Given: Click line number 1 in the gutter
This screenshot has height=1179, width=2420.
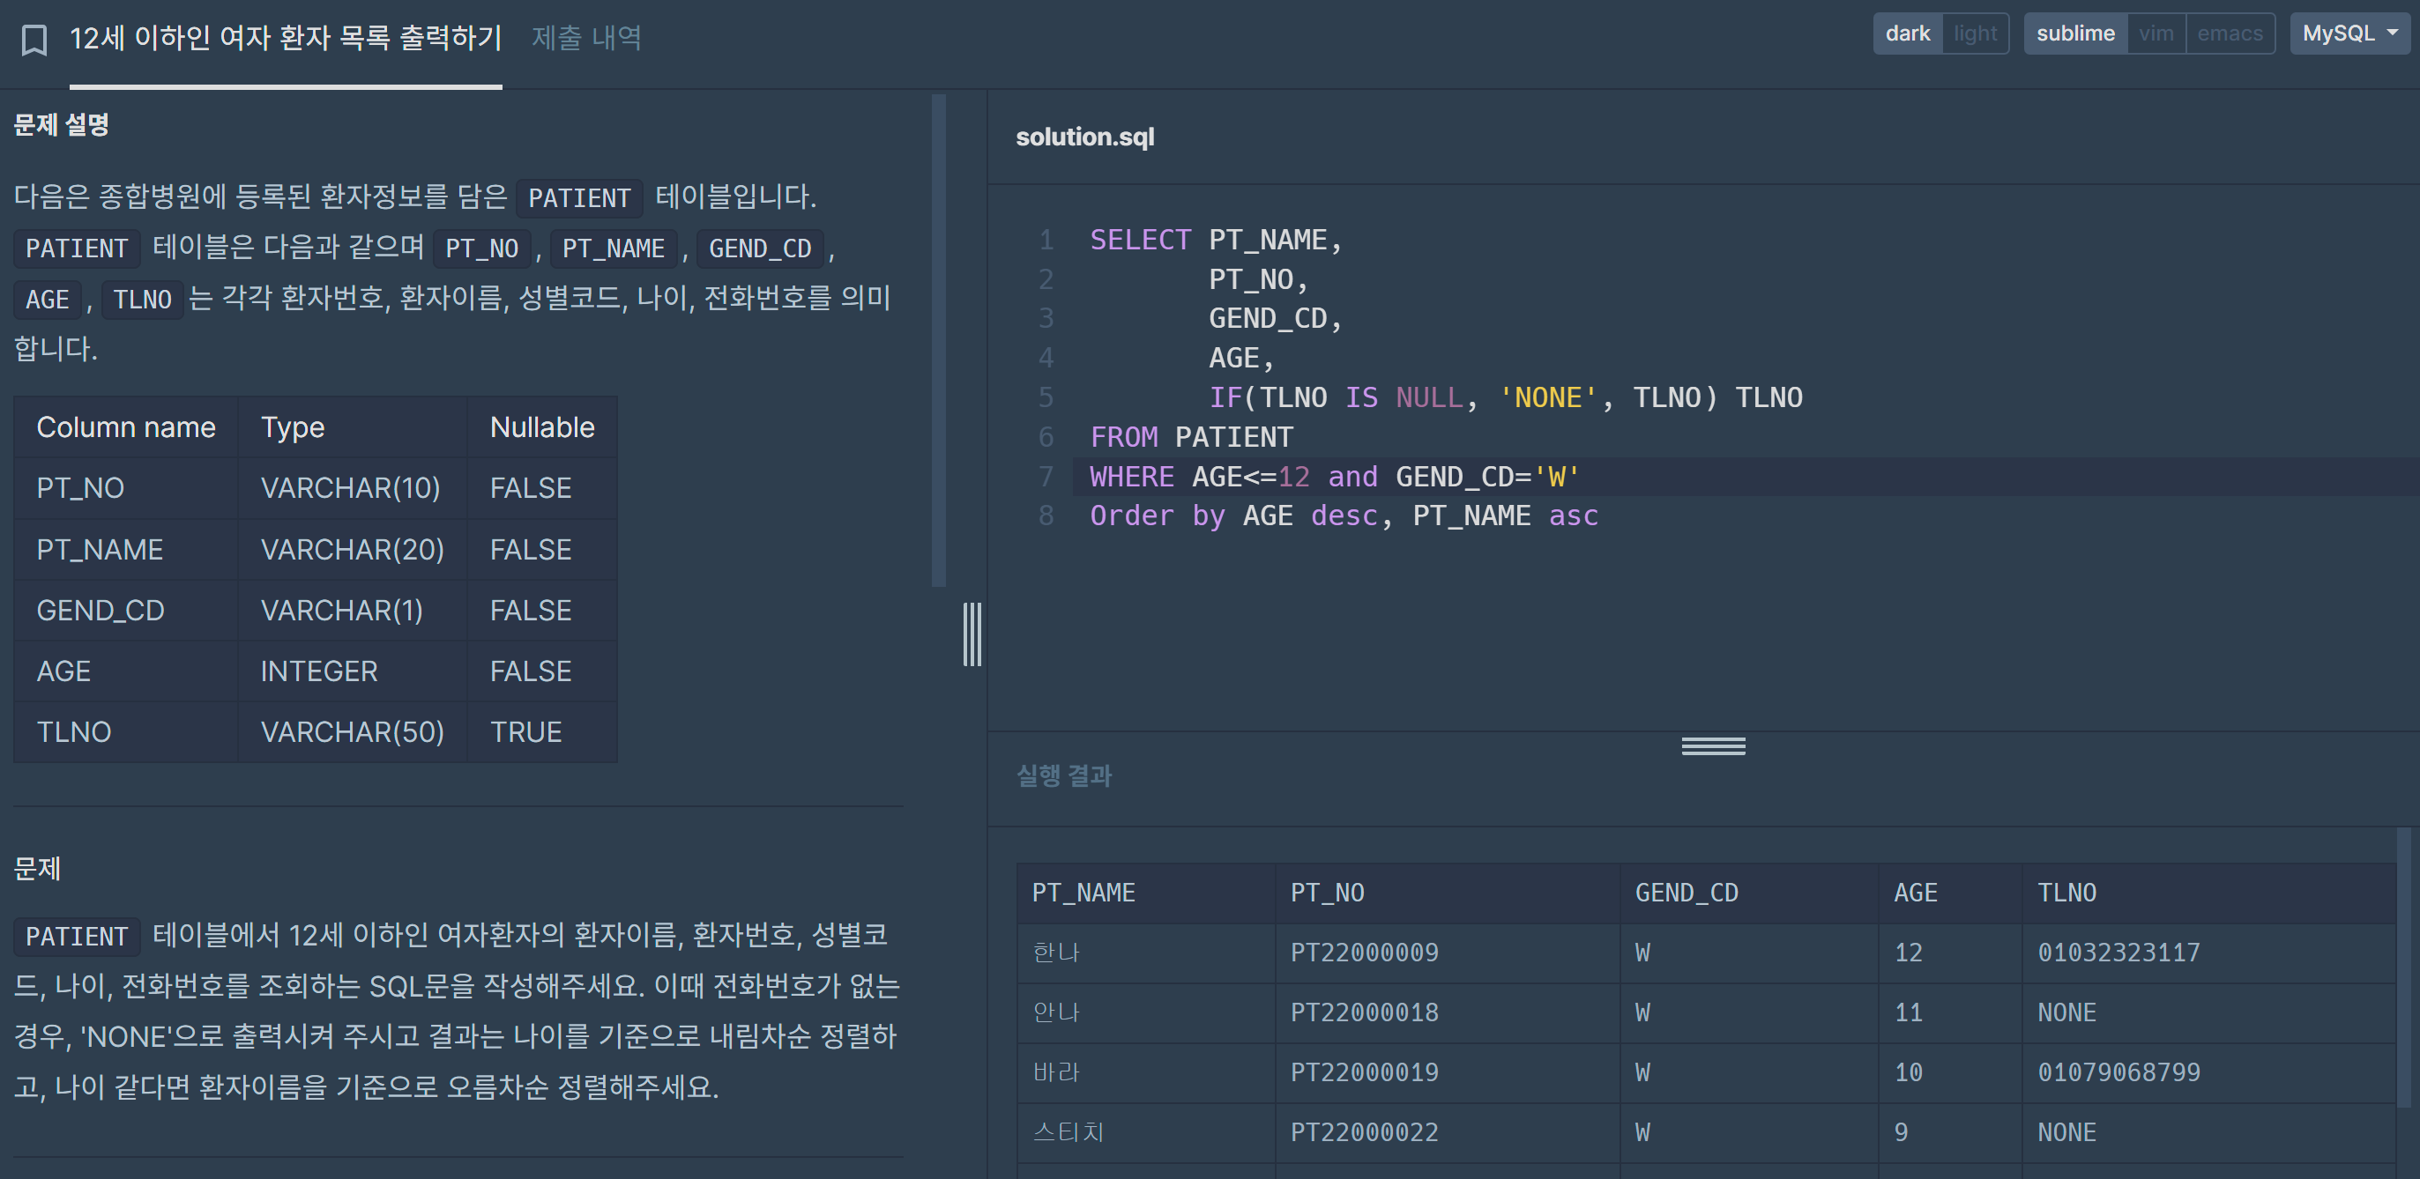Looking at the screenshot, I should coord(1046,241).
